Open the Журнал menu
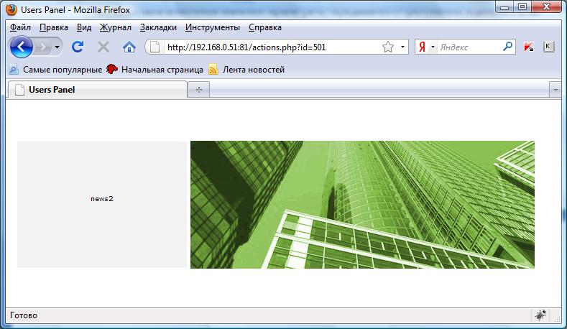The width and height of the screenshot is (567, 329). point(116,27)
